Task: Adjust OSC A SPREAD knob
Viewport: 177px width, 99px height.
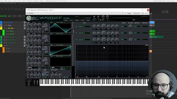Action: click(28, 25)
